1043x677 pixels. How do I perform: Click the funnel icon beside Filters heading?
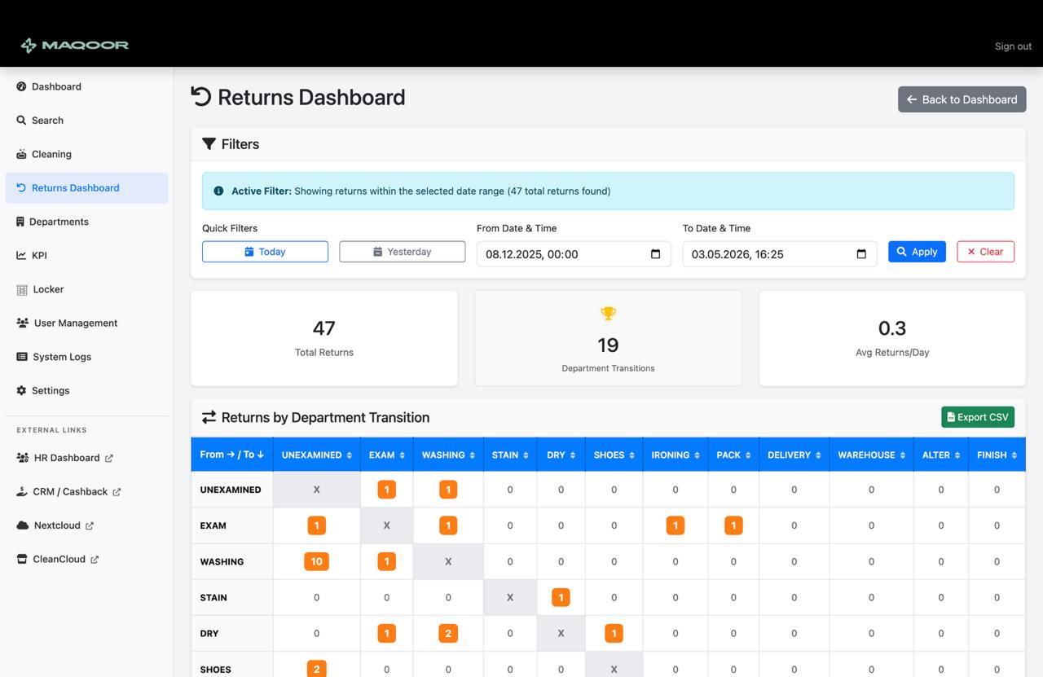click(209, 144)
